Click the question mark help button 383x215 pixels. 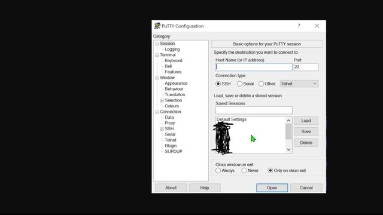coord(299,26)
